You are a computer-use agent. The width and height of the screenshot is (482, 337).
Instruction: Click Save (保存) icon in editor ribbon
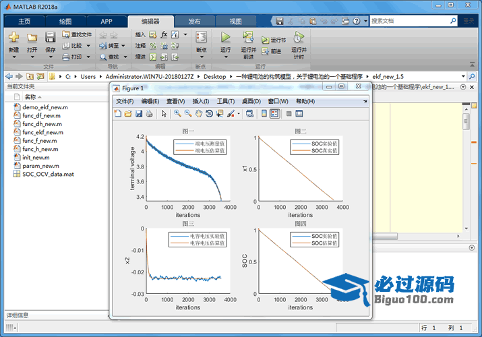tap(51, 37)
